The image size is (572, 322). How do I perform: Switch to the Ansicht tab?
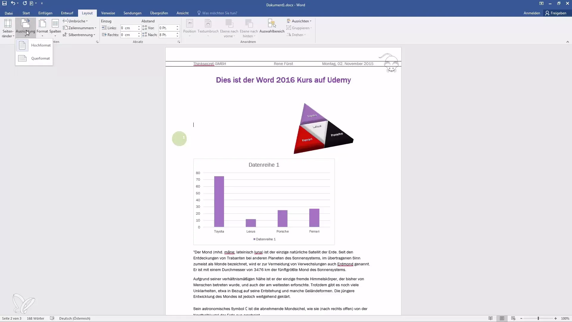click(x=183, y=13)
